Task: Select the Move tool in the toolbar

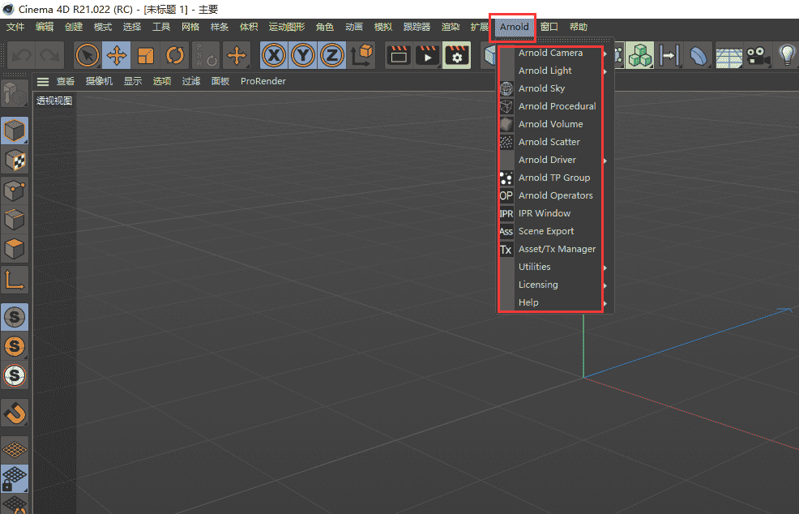Action: (116, 55)
